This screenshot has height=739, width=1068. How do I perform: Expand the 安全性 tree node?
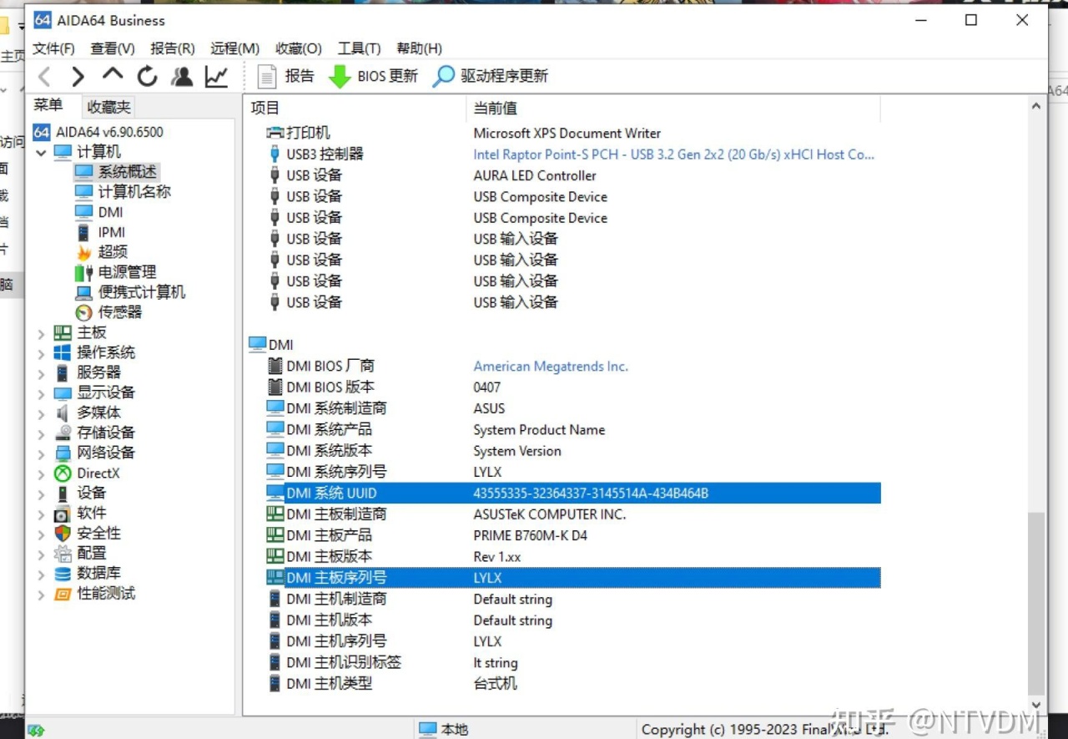coord(41,534)
